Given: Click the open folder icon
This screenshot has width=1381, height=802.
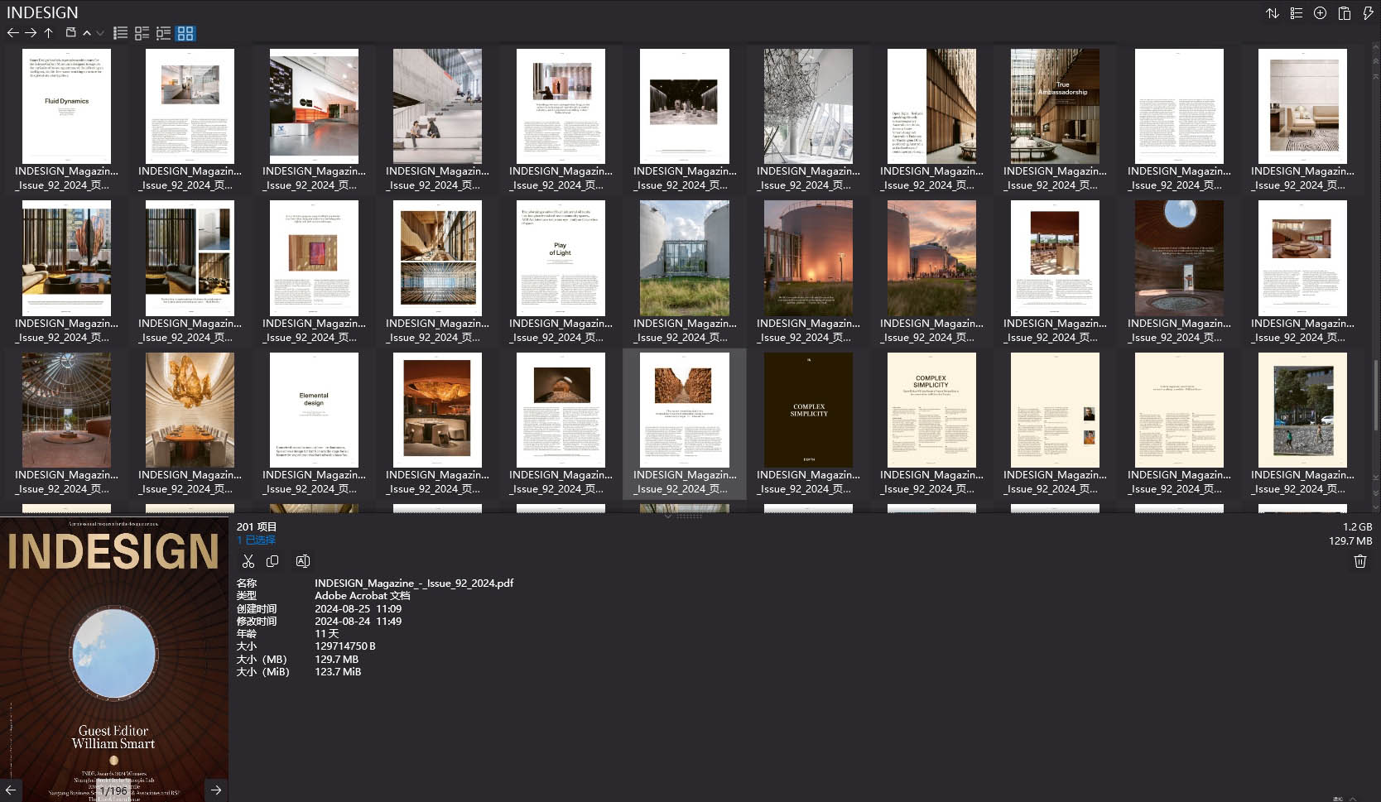Looking at the screenshot, I should 70,33.
